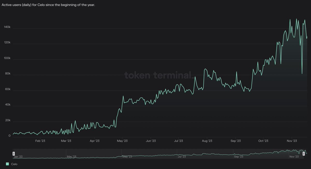Click the Jan '23 label on the mini timeline
This screenshot has width=311, height=169.
[x=19, y=157]
